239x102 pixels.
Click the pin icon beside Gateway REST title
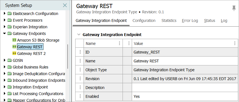pos(234,8)
